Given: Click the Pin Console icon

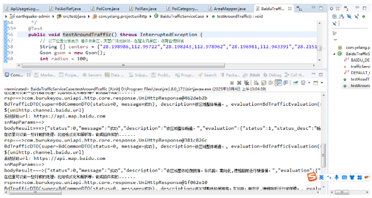Looking at the screenshot, I should pyautogui.click(x=296, y=83).
